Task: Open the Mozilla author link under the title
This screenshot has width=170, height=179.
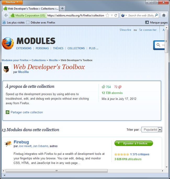Action: tap(23, 72)
